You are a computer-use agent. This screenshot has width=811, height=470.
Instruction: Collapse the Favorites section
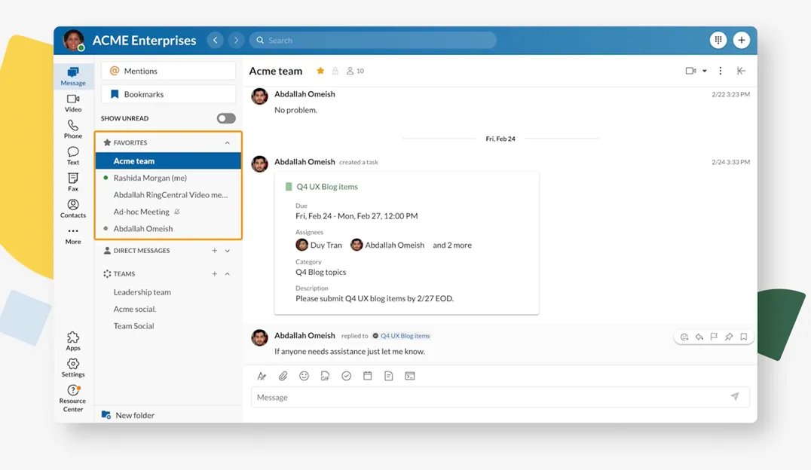(228, 143)
